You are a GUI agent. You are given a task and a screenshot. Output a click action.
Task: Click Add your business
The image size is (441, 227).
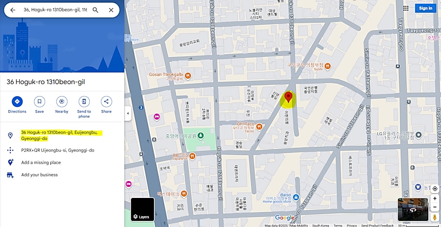39,174
